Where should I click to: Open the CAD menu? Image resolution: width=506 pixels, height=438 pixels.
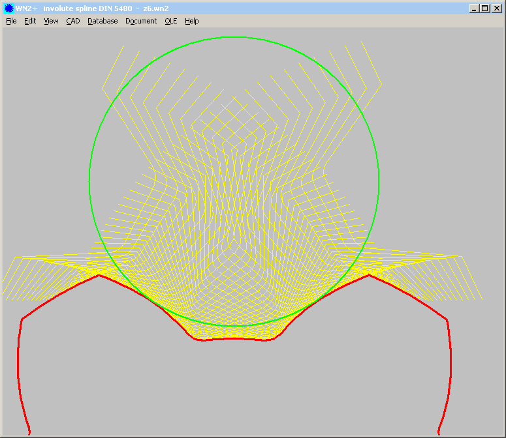coord(73,21)
